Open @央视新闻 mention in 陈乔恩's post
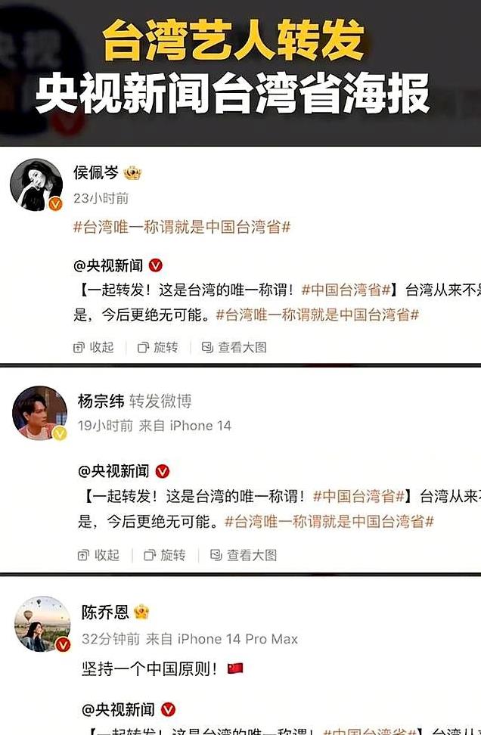The image size is (481, 735). point(118,710)
